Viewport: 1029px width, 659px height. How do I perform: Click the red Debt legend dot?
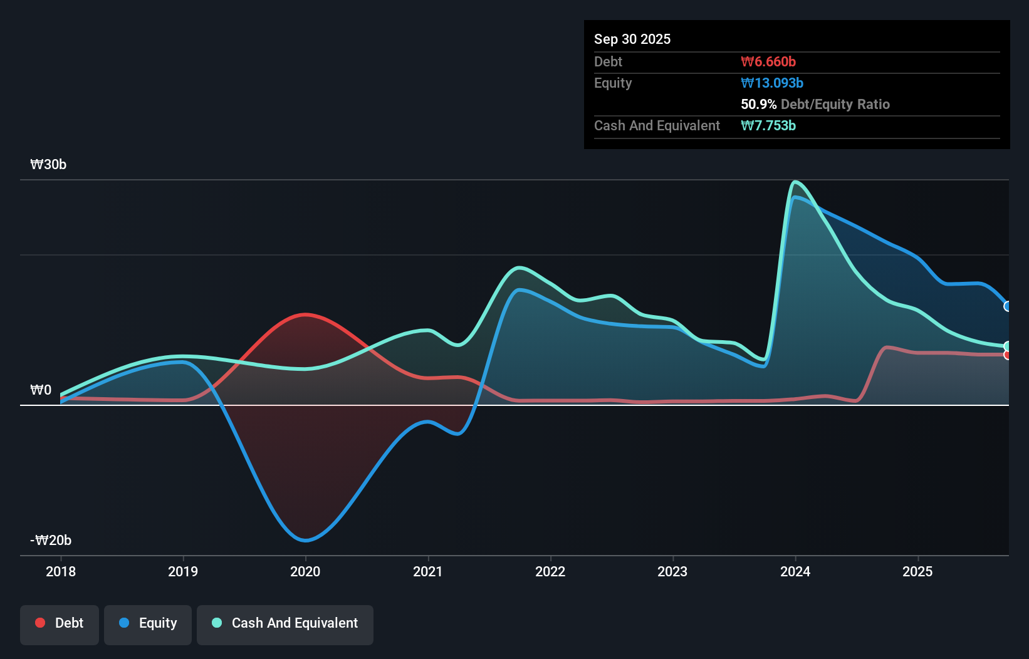click(39, 623)
